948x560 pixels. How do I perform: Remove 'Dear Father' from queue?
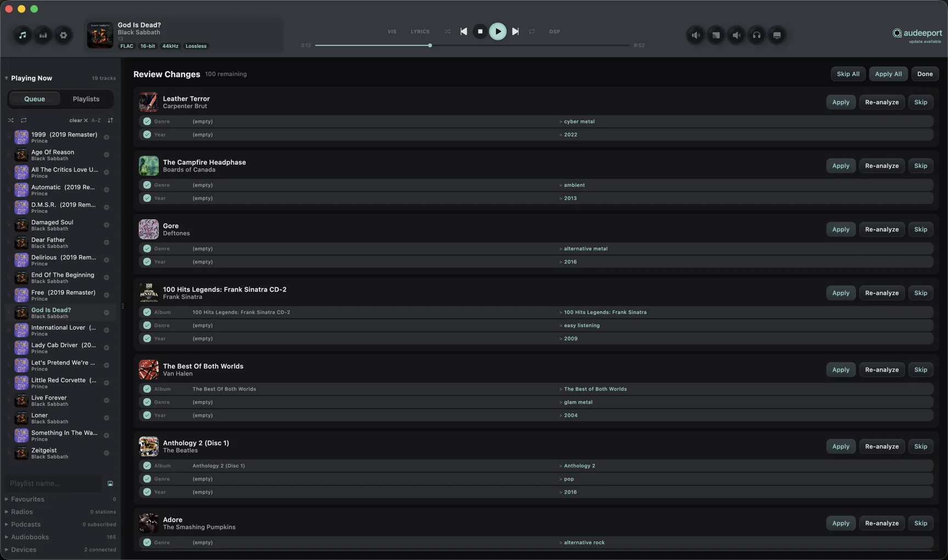pos(106,242)
